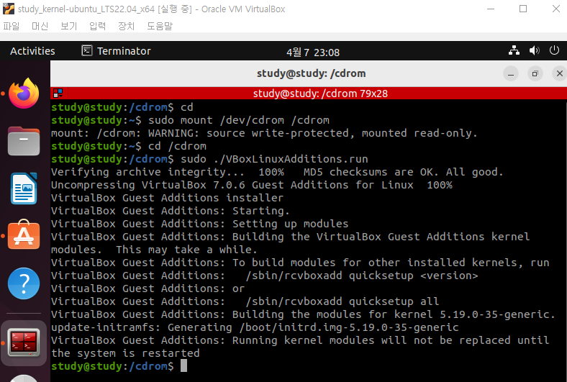567x382 pixels.
Task: Click the text 'sudo ./VBoxLinuxAdditions.run'
Action: pyautogui.click(x=274, y=159)
